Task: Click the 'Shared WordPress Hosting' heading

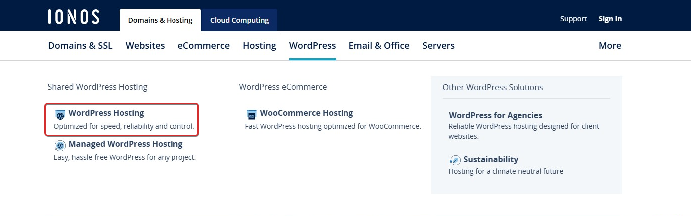Action: (x=97, y=87)
